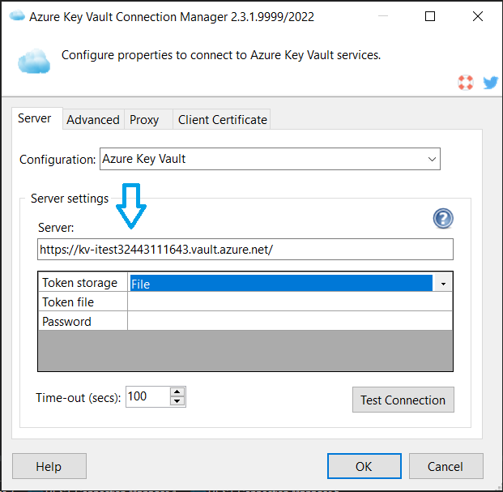
Task: Click the Cancel button
Action: [446, 466]
